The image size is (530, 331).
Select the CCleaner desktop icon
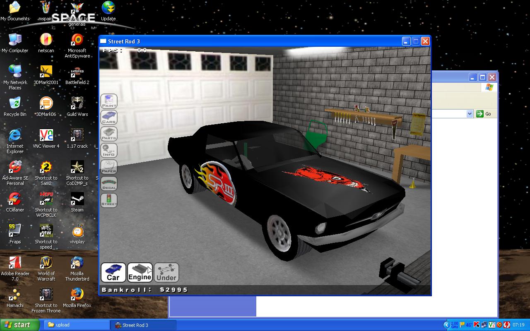click(15, 202)
